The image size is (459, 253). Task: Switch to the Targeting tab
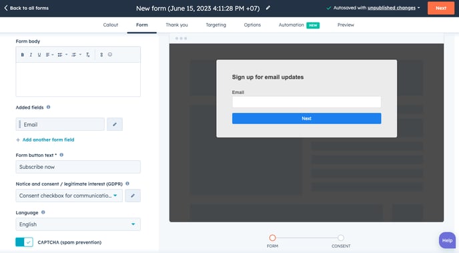(x=216, y=25)
